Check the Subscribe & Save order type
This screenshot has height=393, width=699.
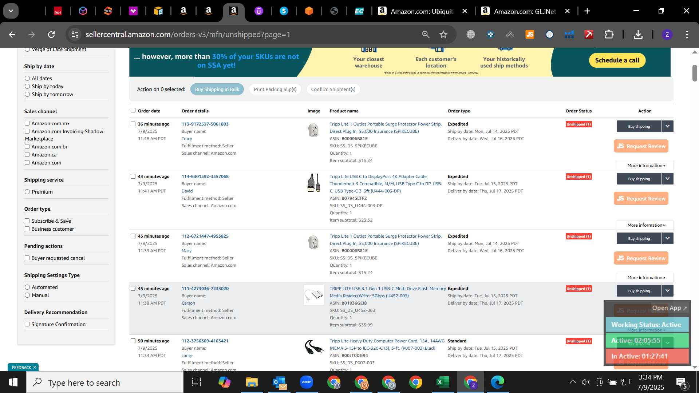point(27,221)
